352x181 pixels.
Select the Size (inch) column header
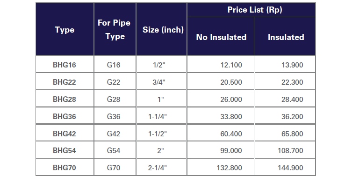tap(161, 29)
